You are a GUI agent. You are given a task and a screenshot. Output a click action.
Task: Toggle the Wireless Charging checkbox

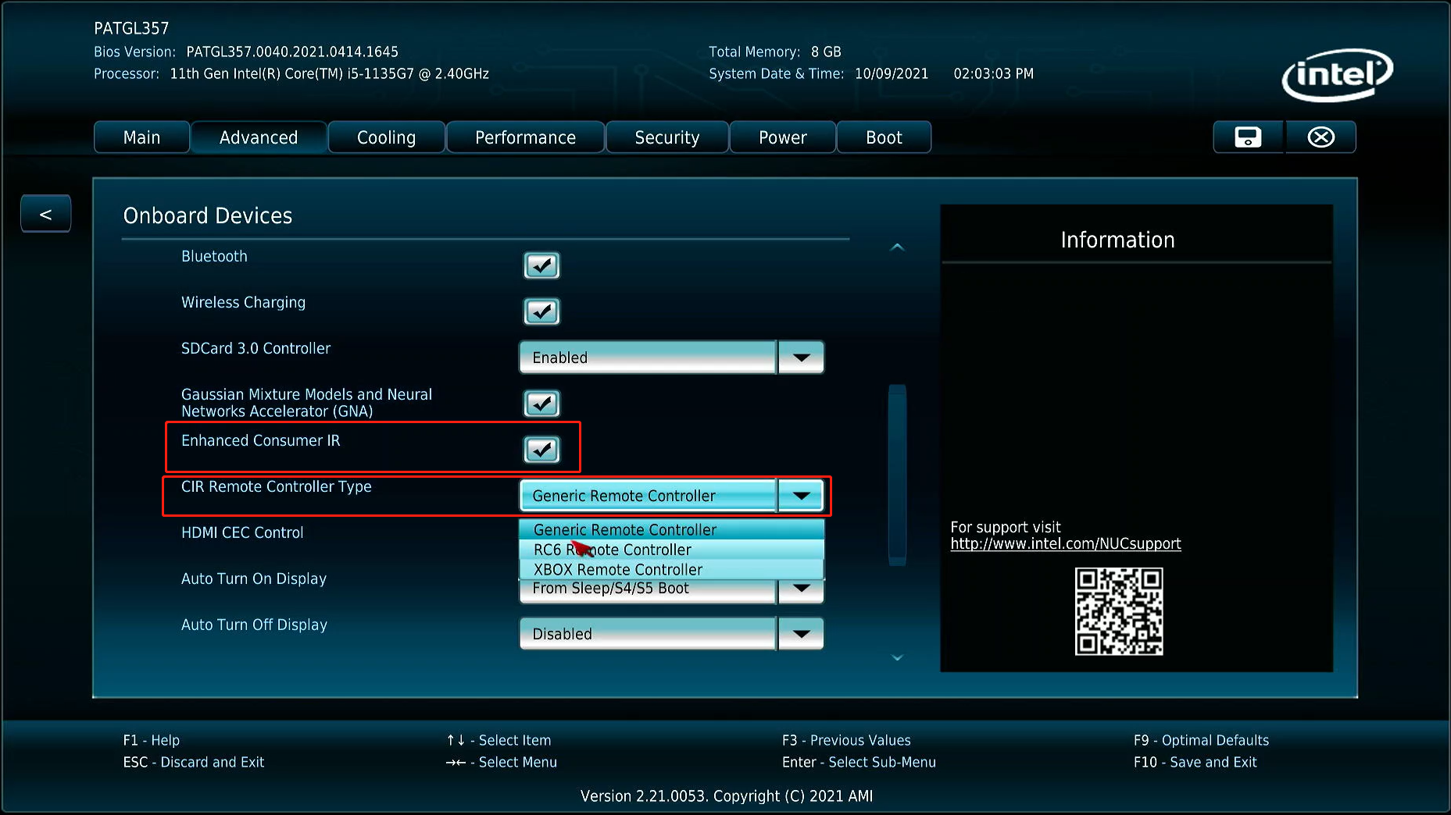541,311
